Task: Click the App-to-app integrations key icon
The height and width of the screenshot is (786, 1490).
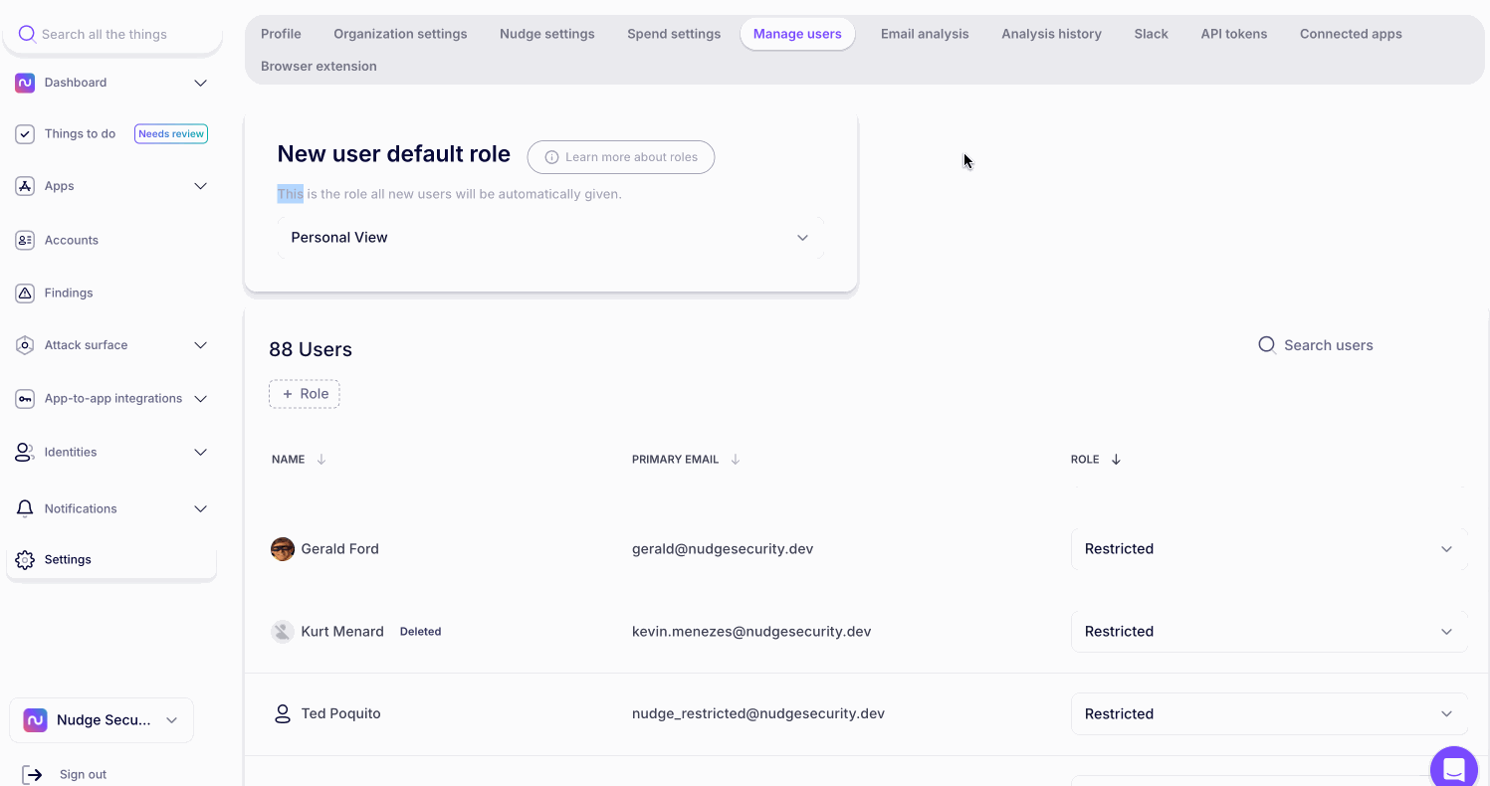Action: click(x=25, y=399)
